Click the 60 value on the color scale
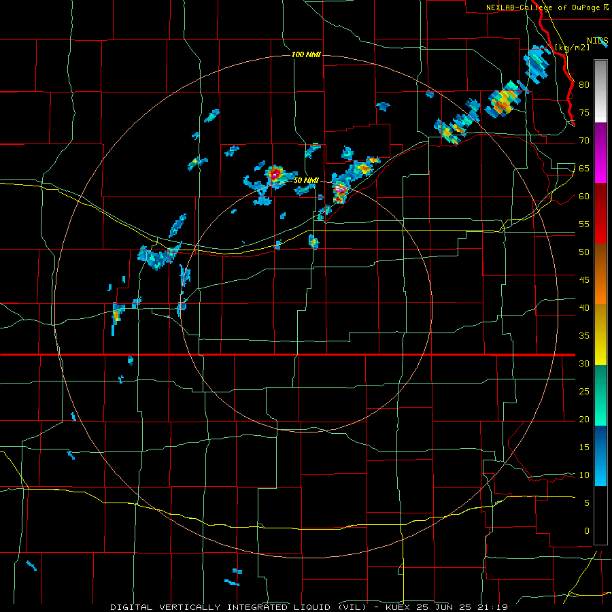Image resolution: width=612 pixels, height=612 pixels. point(584,196)
